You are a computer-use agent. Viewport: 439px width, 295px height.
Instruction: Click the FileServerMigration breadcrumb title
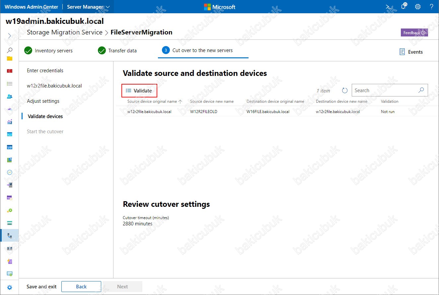pyautogui.click(x=141, y=32)
